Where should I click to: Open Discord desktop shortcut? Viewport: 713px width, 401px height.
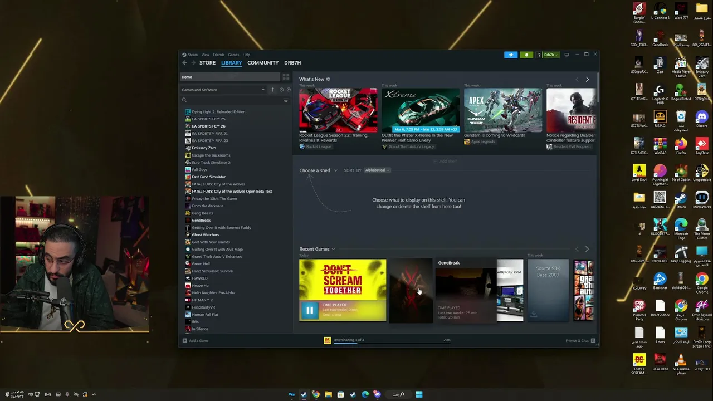[x=702, y=119]
